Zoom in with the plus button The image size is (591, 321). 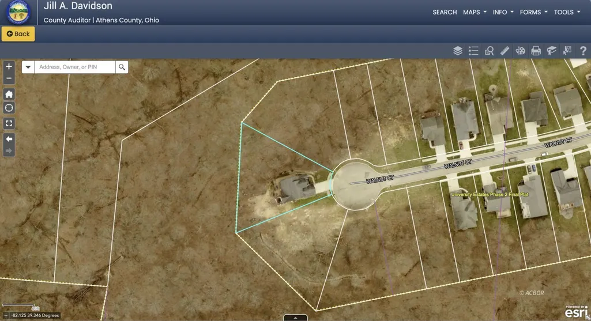(x=9, y=66)
